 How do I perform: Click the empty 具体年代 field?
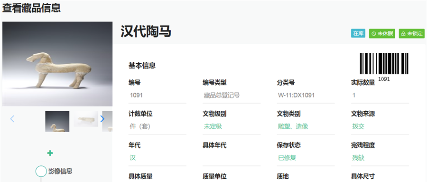coord(232,158)
